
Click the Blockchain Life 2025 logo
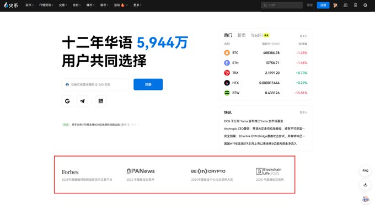[x=269, y=171]
